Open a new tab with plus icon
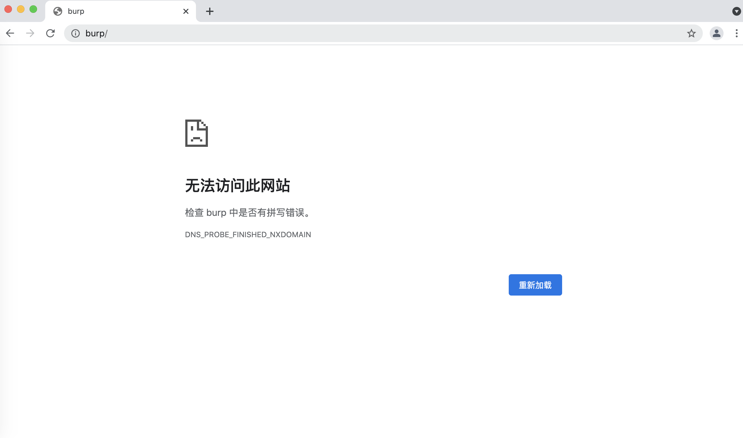 (210, 11)
